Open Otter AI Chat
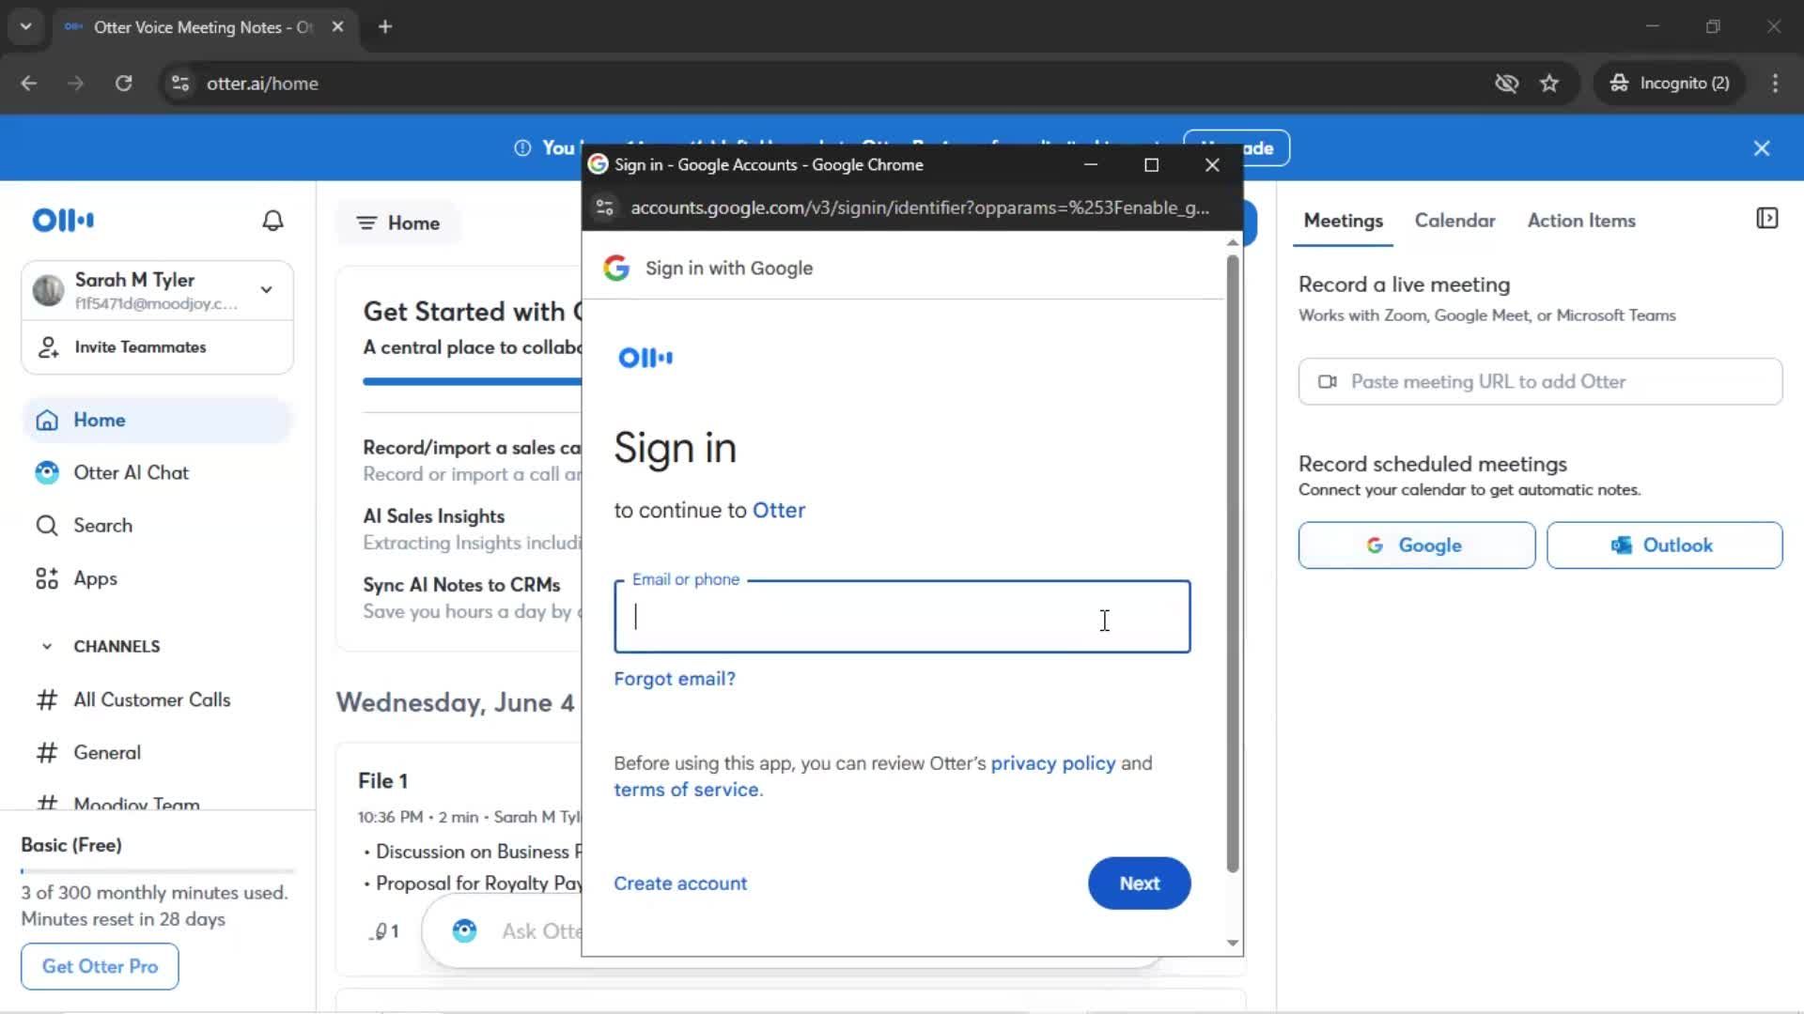 tap(157, 472)
